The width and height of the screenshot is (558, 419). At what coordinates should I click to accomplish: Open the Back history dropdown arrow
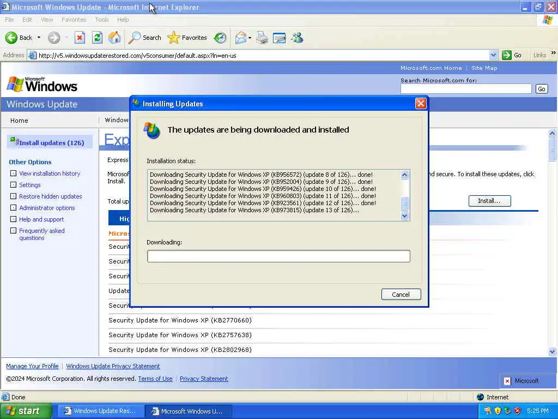(x=39, y=38)
